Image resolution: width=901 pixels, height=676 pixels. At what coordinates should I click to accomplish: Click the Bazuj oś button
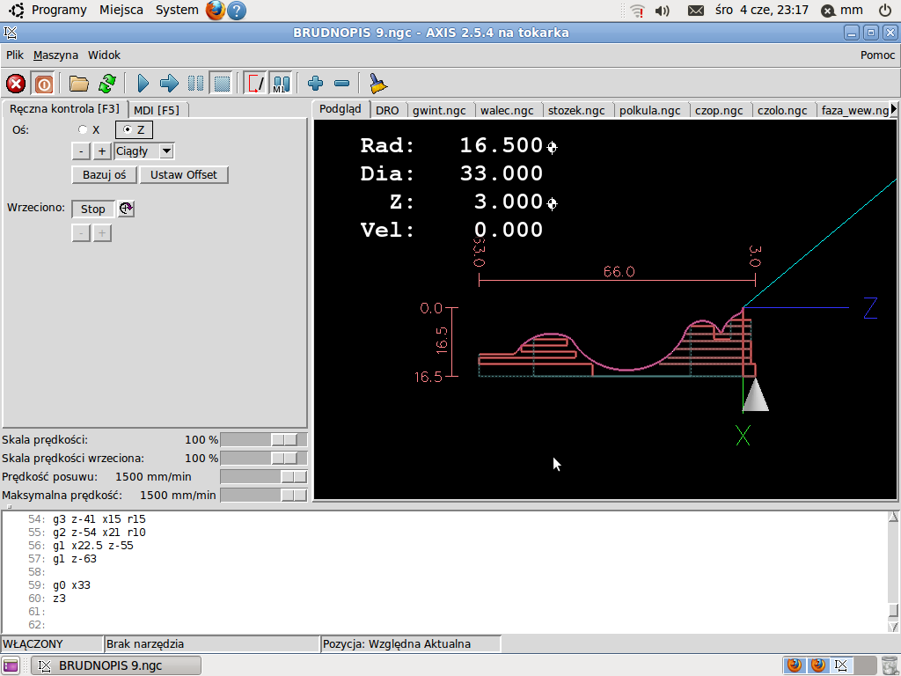(104, 175)
